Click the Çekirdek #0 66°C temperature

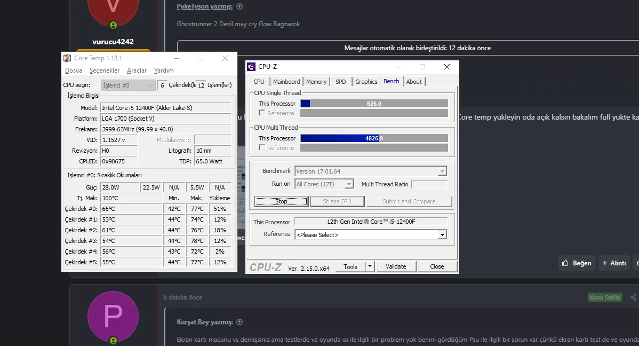tap(131, 208)
